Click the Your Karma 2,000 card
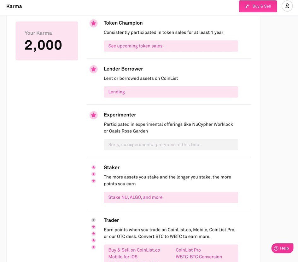298x262 pixels. pos(47,41)
